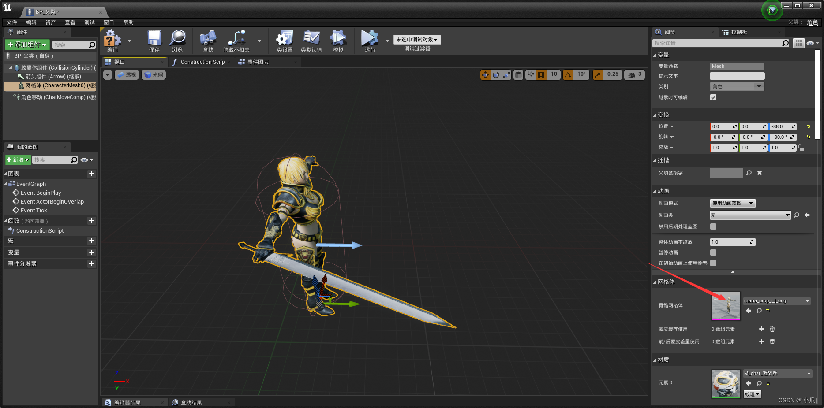This screenshot has height=408, width=824.
Task: Reset skeletal mesh to default value
Action: 768,311
